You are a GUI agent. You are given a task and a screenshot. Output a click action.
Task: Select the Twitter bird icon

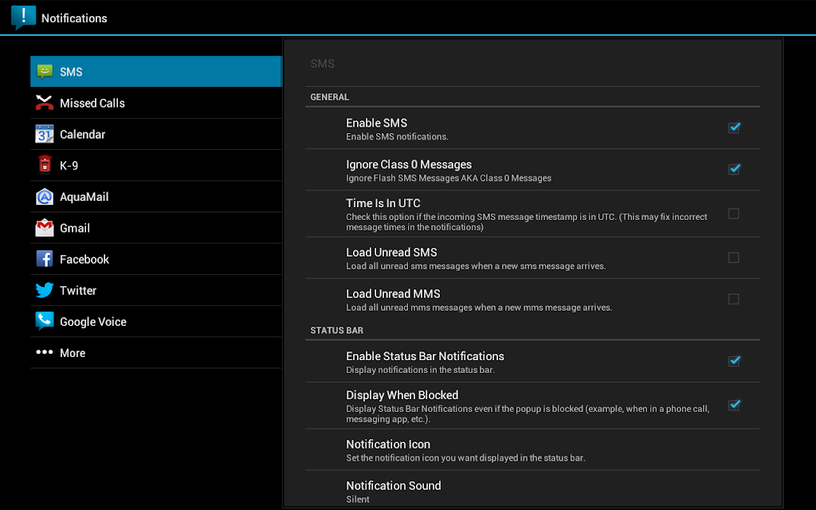point(45,290)
